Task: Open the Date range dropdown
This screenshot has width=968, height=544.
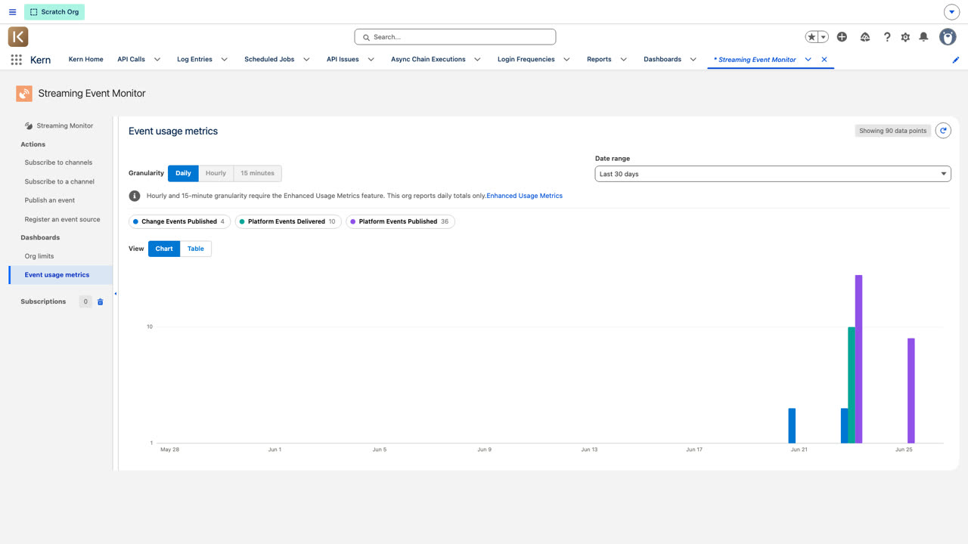Action: [x=773, y=174]
